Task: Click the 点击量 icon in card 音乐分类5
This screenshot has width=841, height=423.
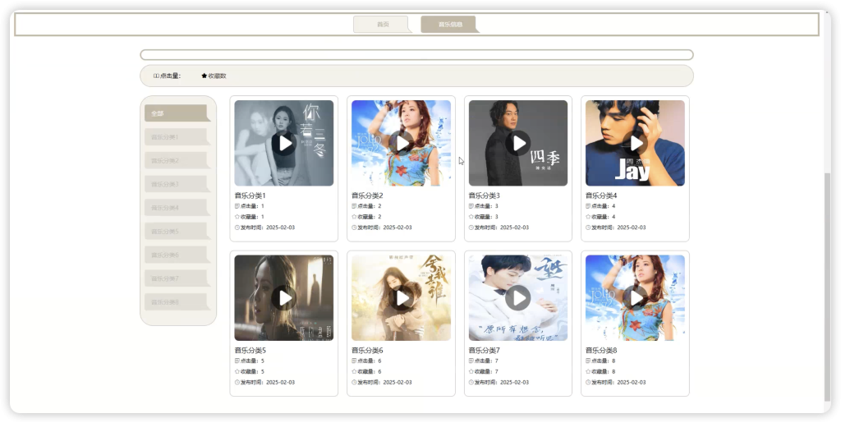Action: [x=237, y=361]
